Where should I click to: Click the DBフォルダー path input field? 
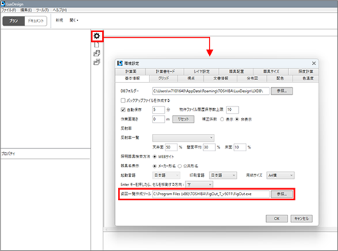[211, 91]
